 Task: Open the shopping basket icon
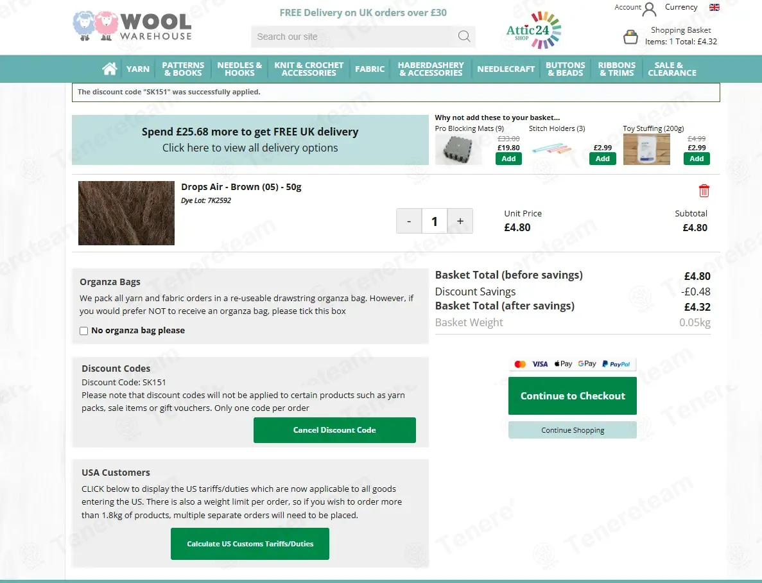[x=630, y=37]
